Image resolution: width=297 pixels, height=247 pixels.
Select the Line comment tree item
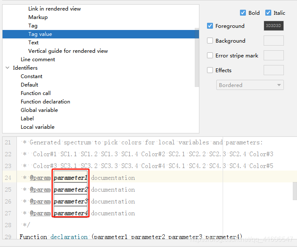[x=38, y=60]
